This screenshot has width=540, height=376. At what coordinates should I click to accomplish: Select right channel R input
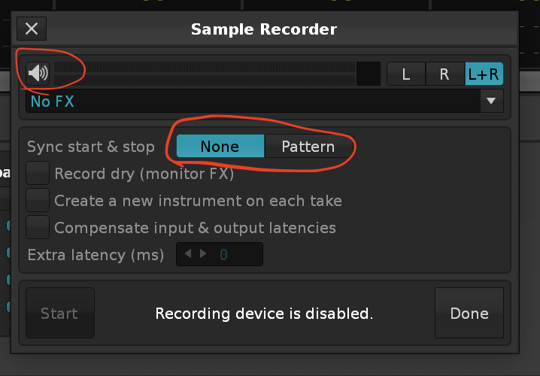click(445, 74)
